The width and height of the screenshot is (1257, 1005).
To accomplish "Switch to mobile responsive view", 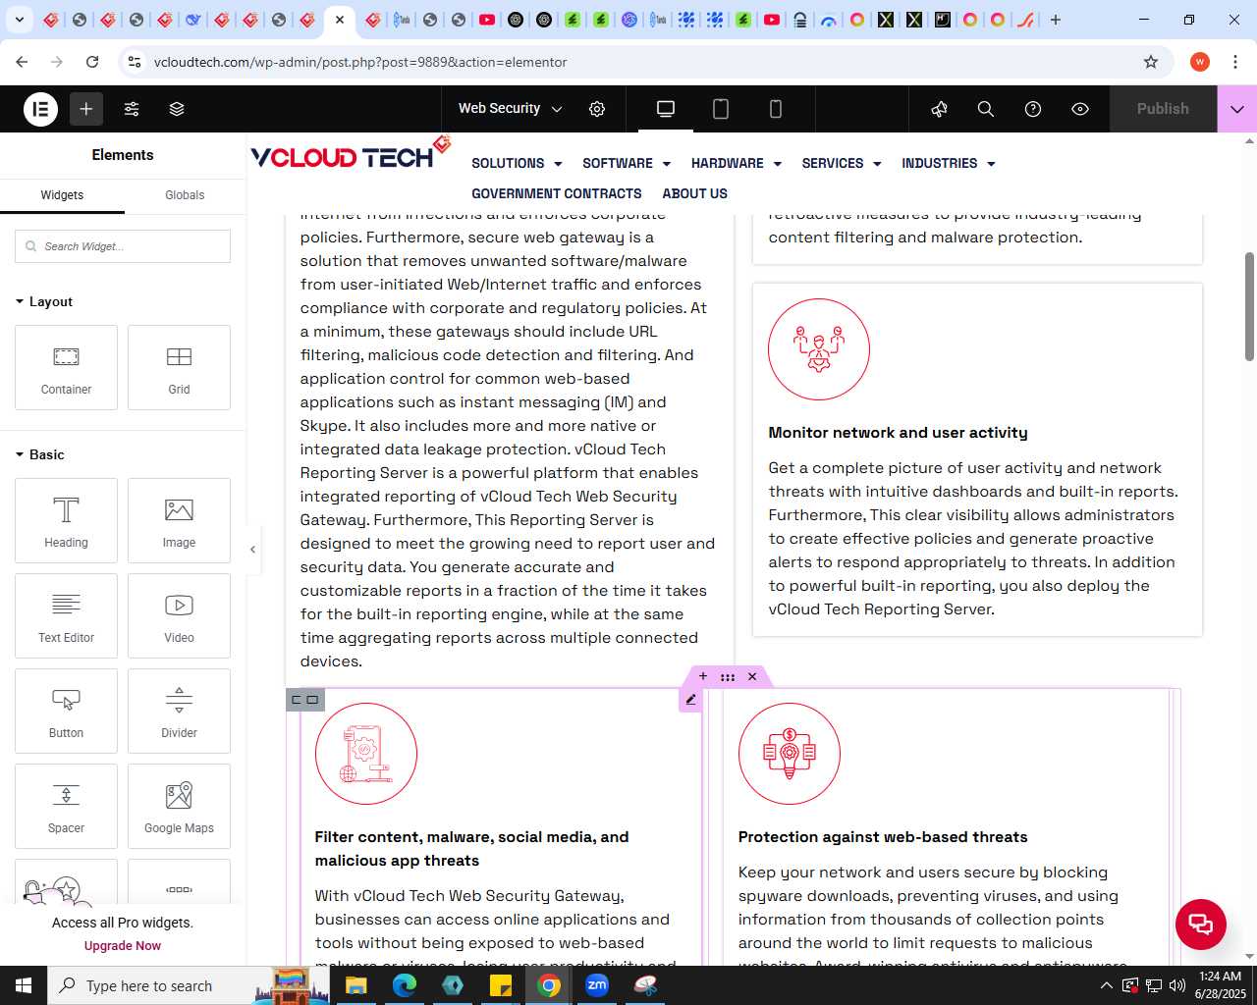I will (x=776, y=109).
